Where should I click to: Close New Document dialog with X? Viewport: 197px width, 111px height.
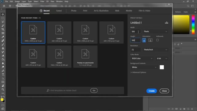[x=169, y=4]
